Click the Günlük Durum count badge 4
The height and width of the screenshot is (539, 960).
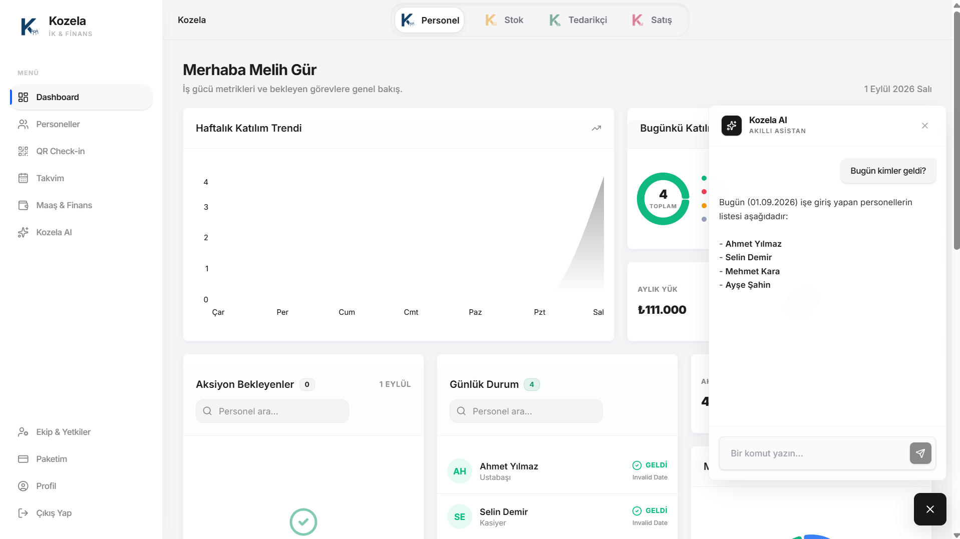[531, 384]
